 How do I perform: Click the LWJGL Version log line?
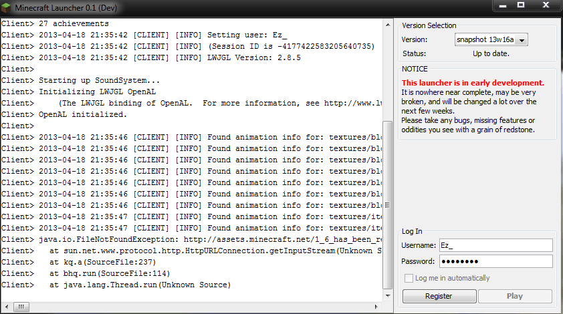[151, 57]
